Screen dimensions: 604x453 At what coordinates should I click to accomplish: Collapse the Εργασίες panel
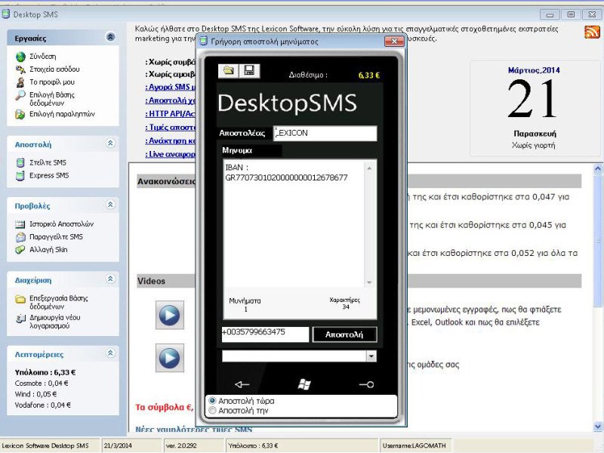click(x=110, y=37)
